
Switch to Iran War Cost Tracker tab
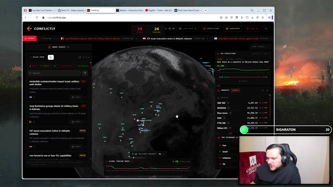[42, 10]
